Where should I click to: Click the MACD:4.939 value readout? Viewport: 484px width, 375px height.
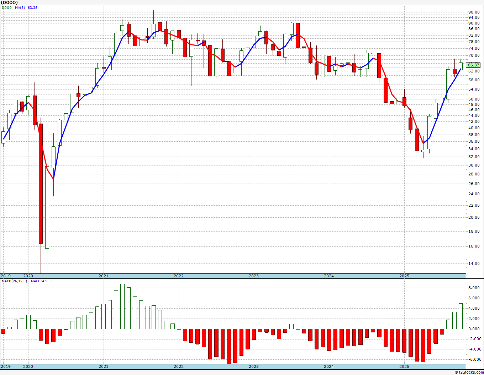tap(41, 281)
